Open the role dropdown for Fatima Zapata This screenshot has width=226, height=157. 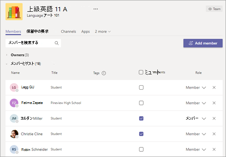click(196, 103)
